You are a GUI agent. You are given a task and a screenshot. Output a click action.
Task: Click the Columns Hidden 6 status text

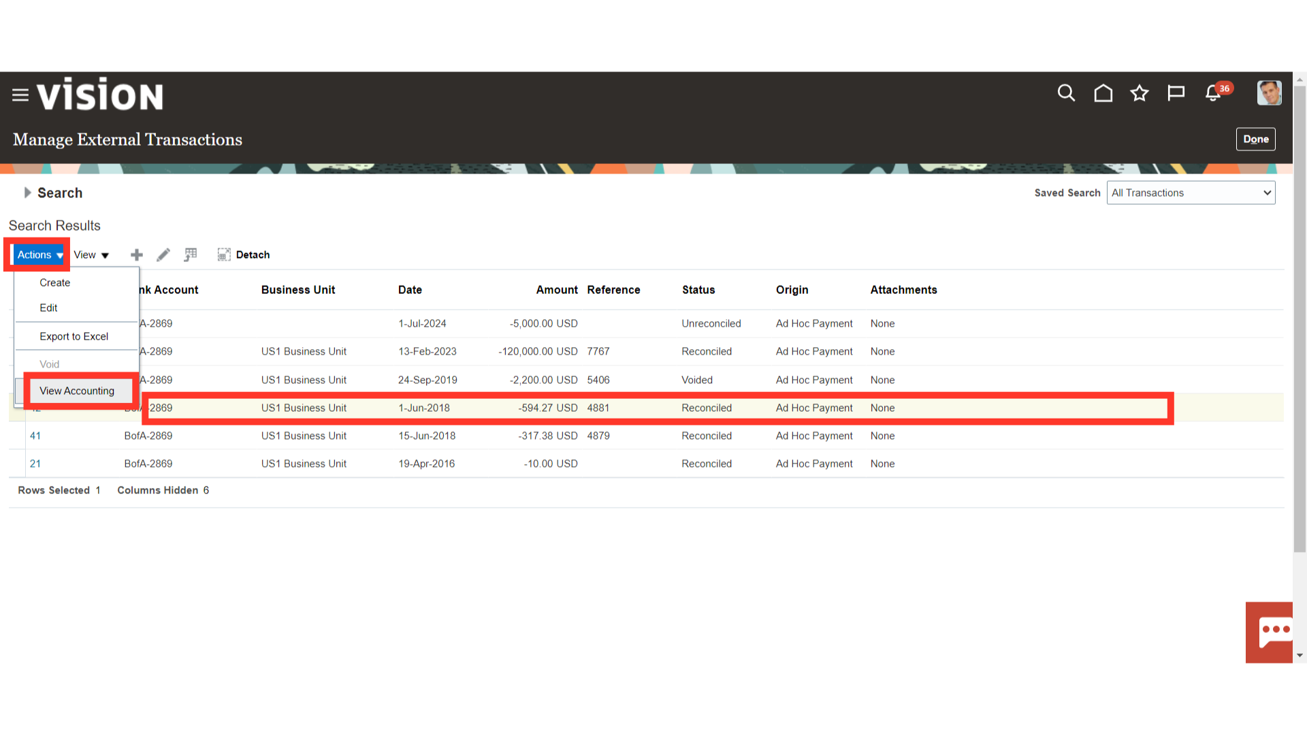(x=163, y=490)
